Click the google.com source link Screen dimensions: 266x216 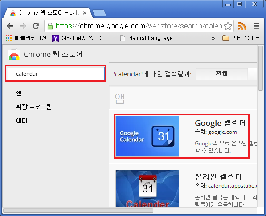click(222, 132)
